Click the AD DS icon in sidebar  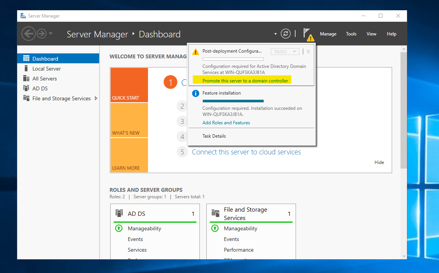tap(26, 88)
